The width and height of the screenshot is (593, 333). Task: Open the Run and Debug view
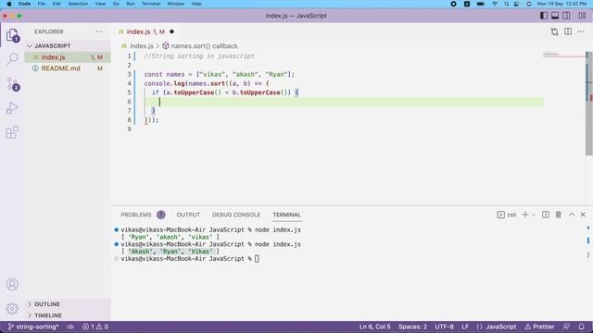click(12, 108)
